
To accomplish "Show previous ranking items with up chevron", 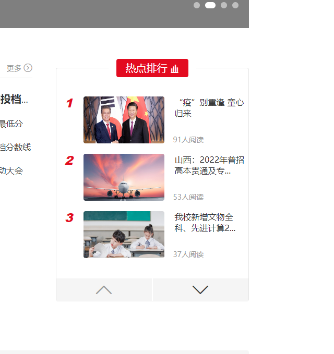I will click(x=104, y=290).
